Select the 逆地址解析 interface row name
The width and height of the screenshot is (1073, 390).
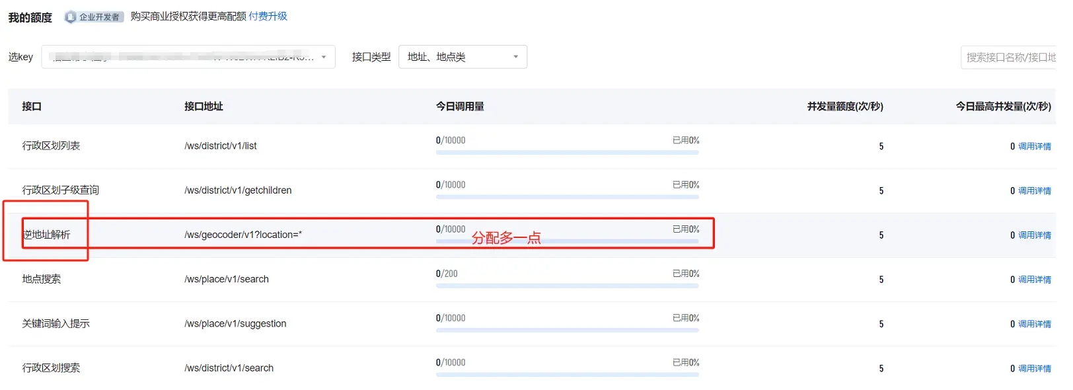[x=46, y=235]
